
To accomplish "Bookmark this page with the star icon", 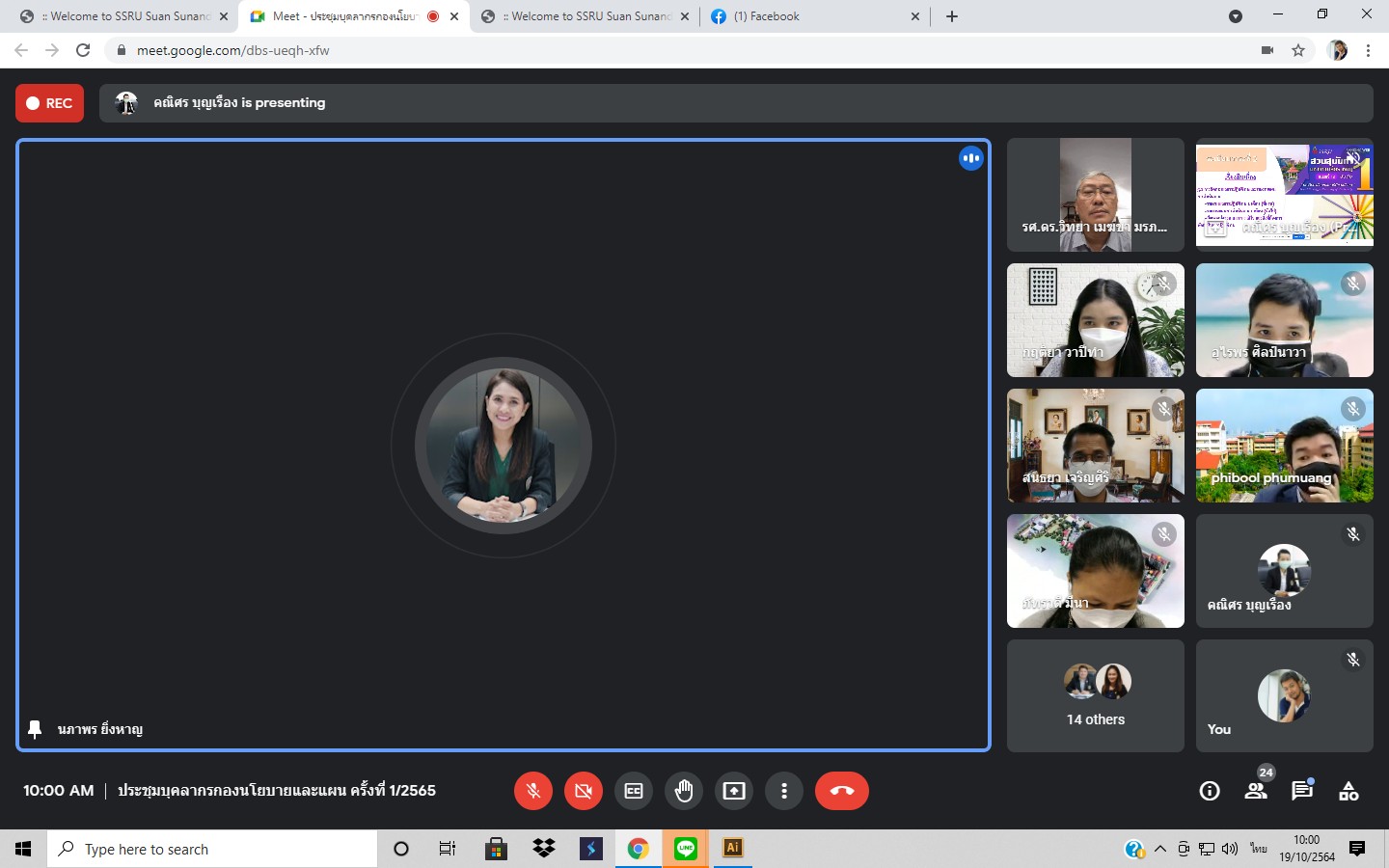I will click(1298, 50).
